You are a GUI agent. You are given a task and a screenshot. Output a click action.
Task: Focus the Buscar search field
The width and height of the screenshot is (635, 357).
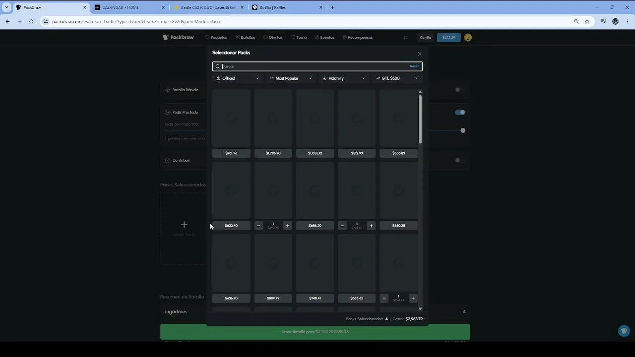(317, 66)
